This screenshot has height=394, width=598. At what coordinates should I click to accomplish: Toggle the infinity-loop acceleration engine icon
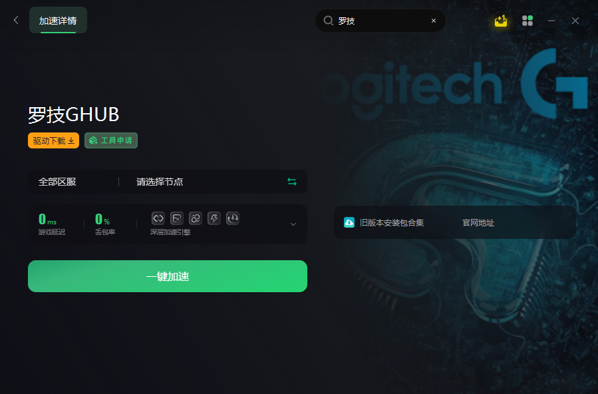point(158,218)
